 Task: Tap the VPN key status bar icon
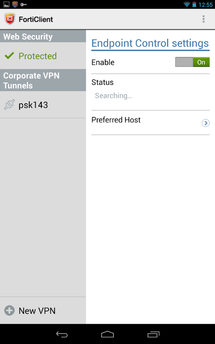[x=23, y=4]
